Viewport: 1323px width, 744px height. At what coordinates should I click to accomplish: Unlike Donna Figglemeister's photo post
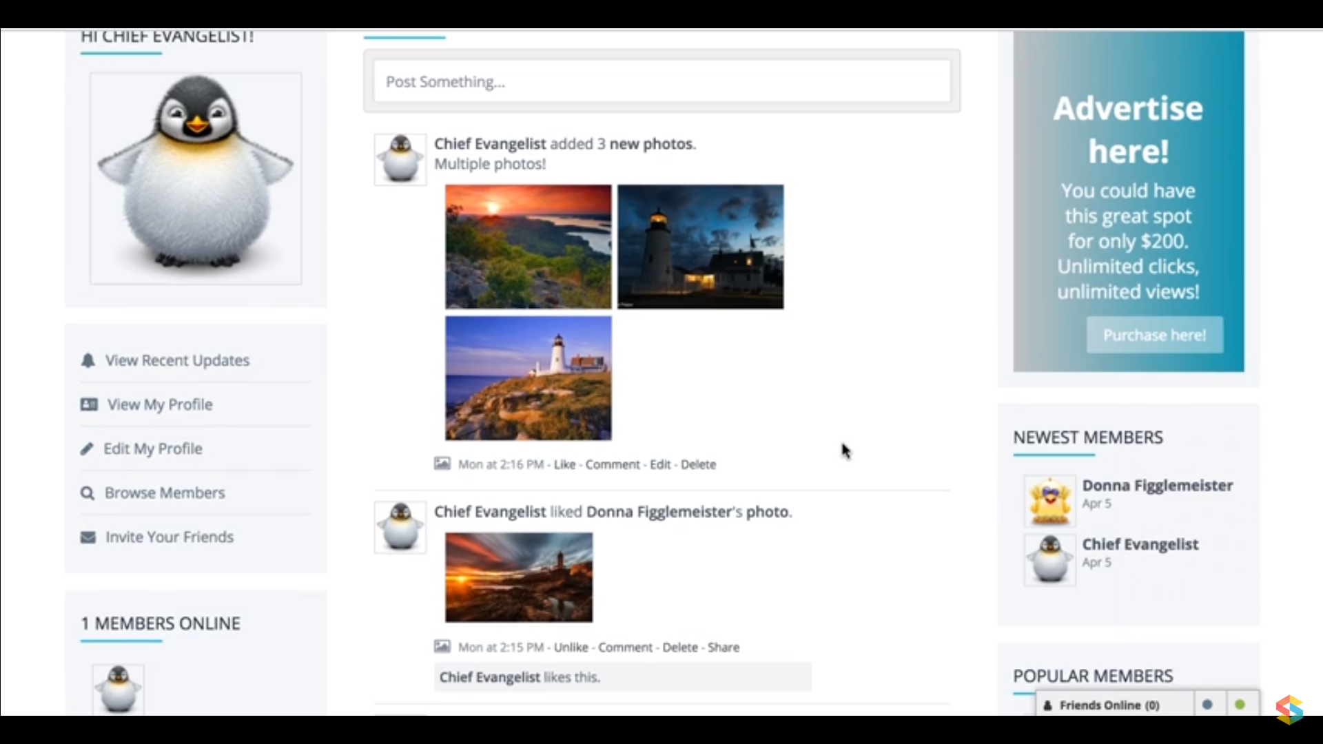click(x=571, y=648)
